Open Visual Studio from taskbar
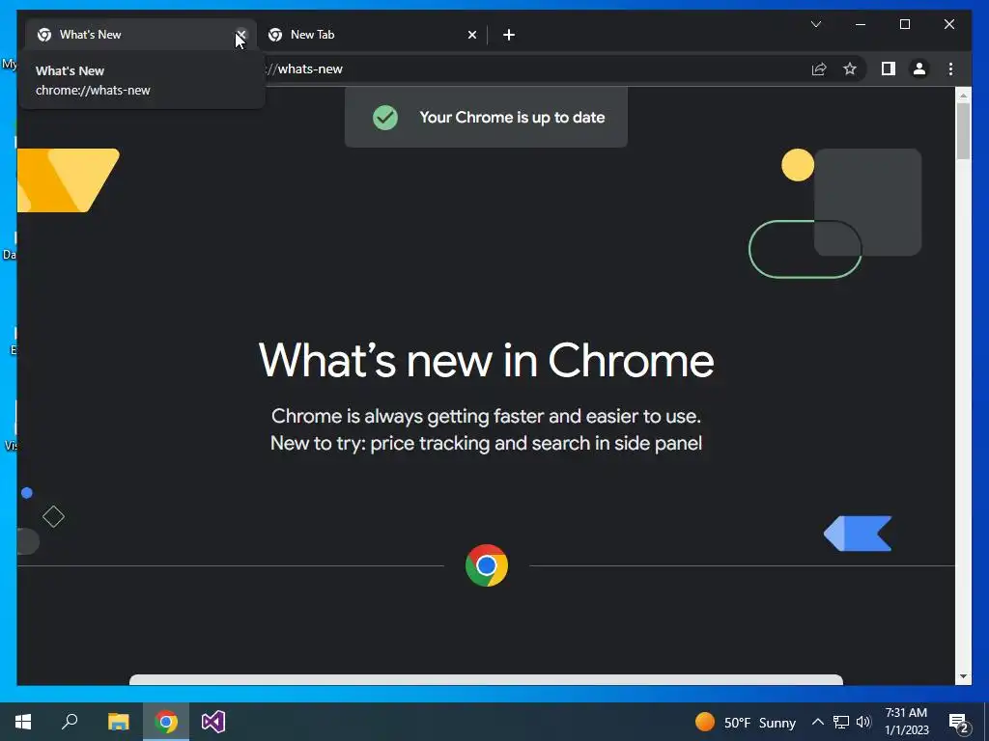This screenshot has height=741, width=989. [213, 722]
